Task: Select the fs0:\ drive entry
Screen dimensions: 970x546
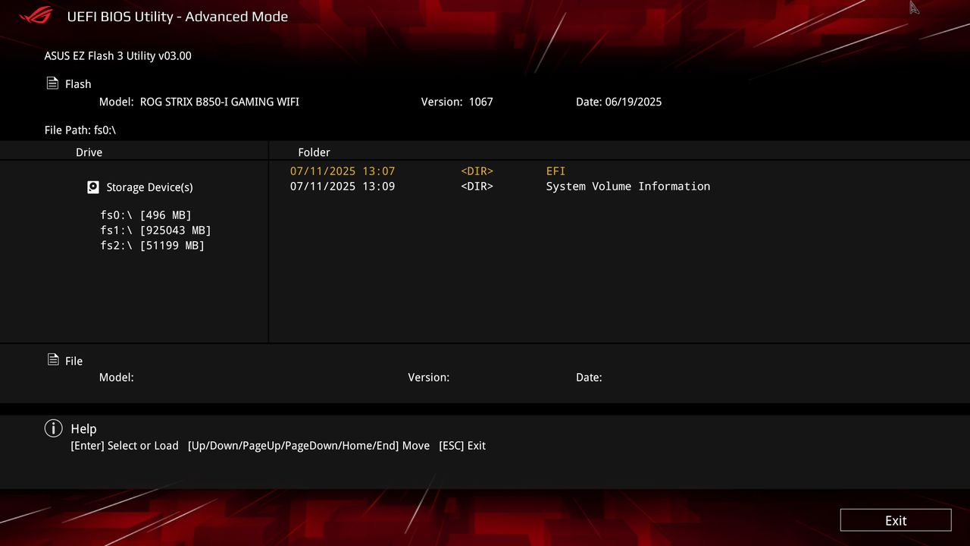Action: point(145,215)
